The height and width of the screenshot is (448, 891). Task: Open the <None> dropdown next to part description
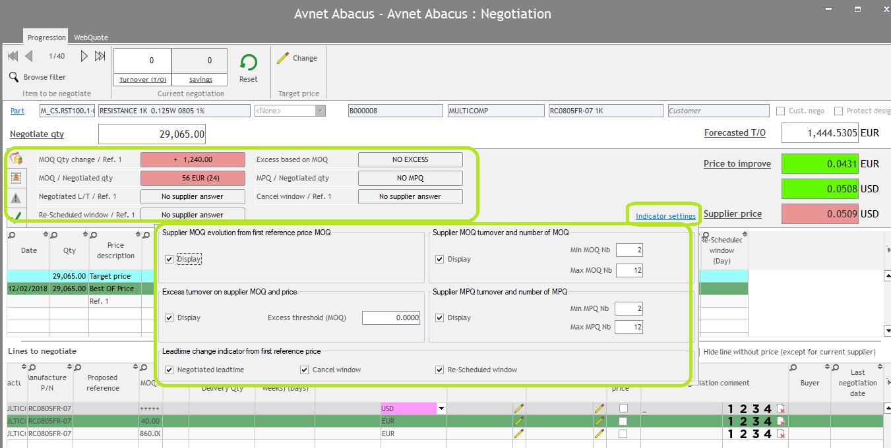pos(321,111)
